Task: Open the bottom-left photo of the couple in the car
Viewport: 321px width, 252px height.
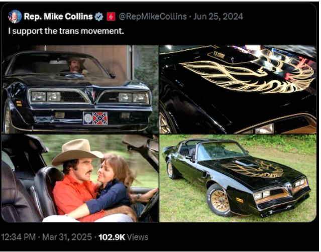Action: [x=80, y=178]
